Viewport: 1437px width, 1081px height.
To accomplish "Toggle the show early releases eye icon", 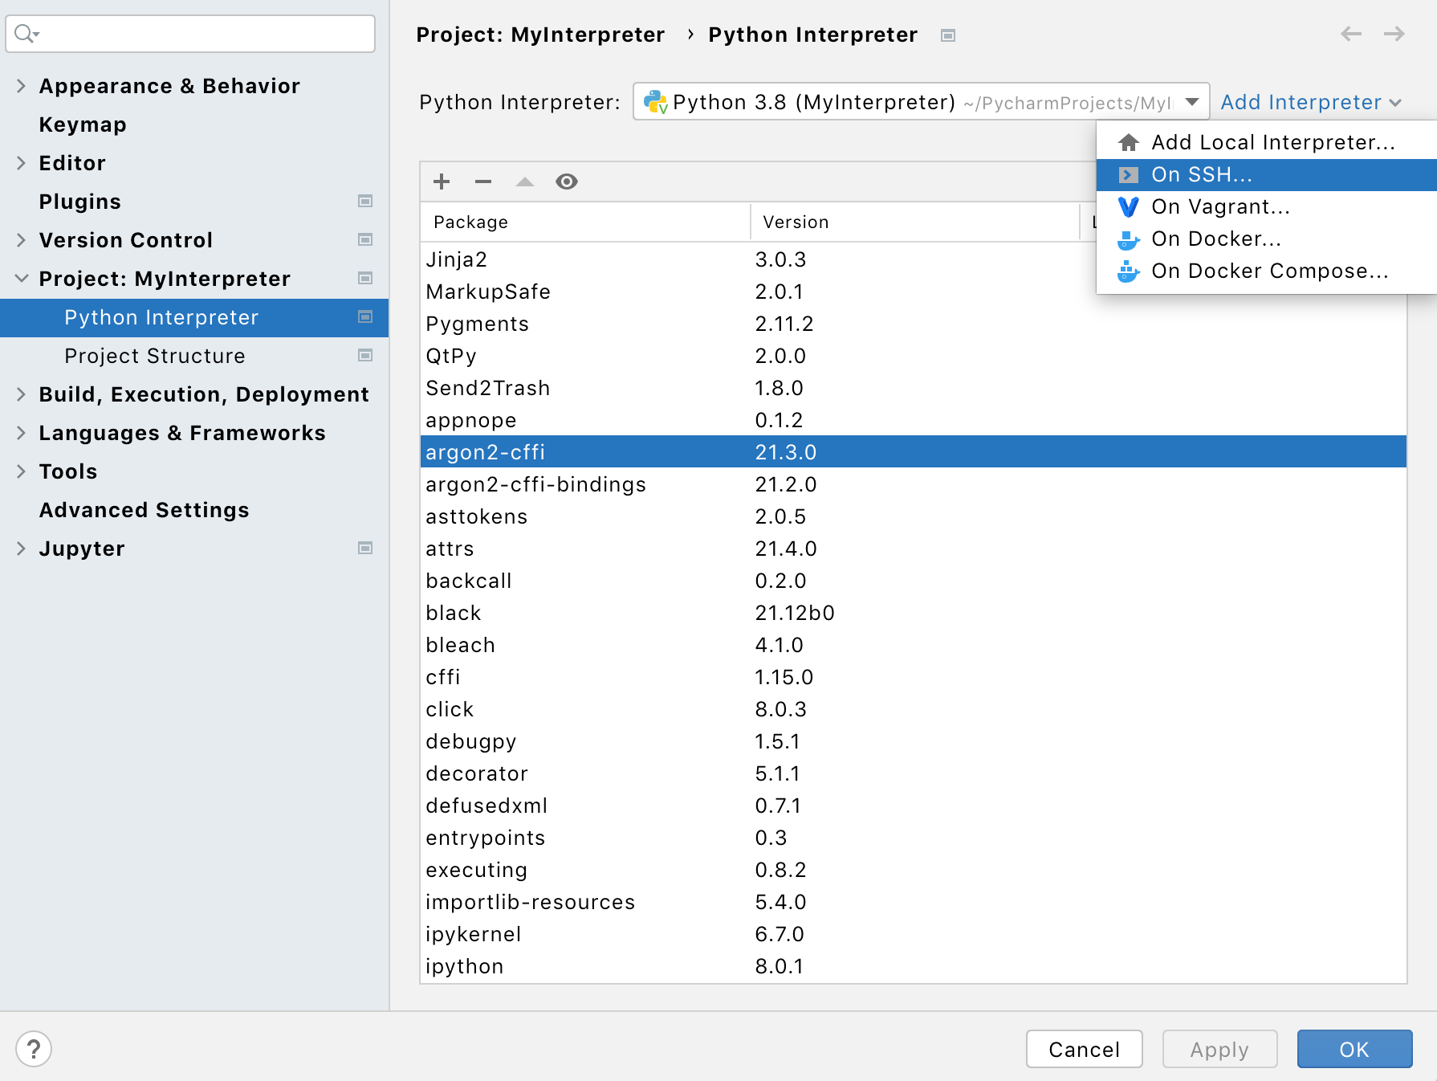I will pyautogui.click(x=567, y=182).
